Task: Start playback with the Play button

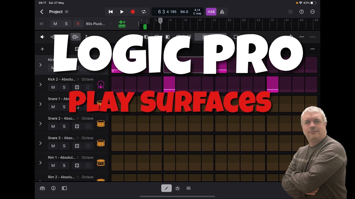Action: coord(122,12)
